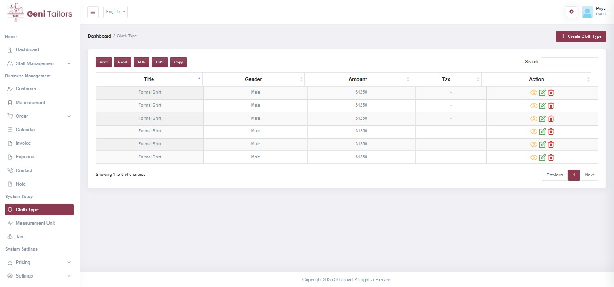Click edit icon in the first row
The width and height of the screenshot is (614, 287).
pyautogui.click(x=542, y=93)
